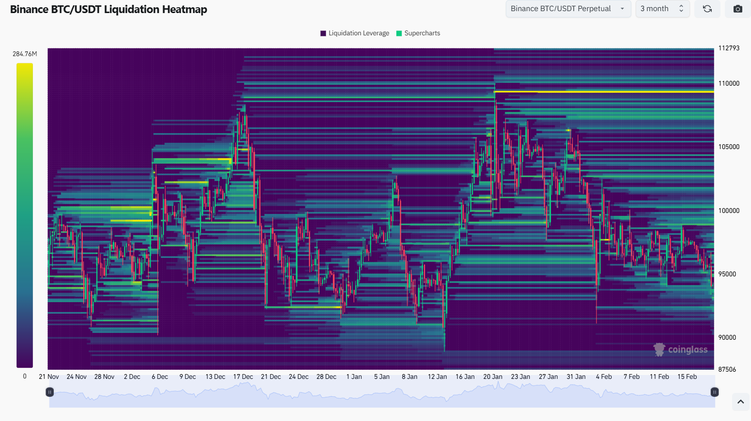751x421 pixels.
Task: Click the Binance BTC/USDT Liquidation Heatmap title
Action: pos(109,10)
